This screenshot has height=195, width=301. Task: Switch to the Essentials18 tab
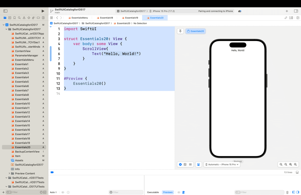[x=105, y=18]
